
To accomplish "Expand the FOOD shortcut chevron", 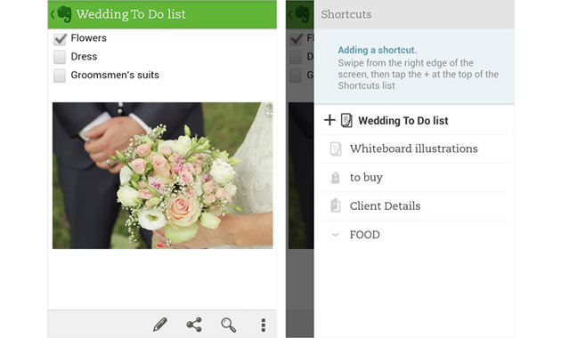I will click(335, 235).
